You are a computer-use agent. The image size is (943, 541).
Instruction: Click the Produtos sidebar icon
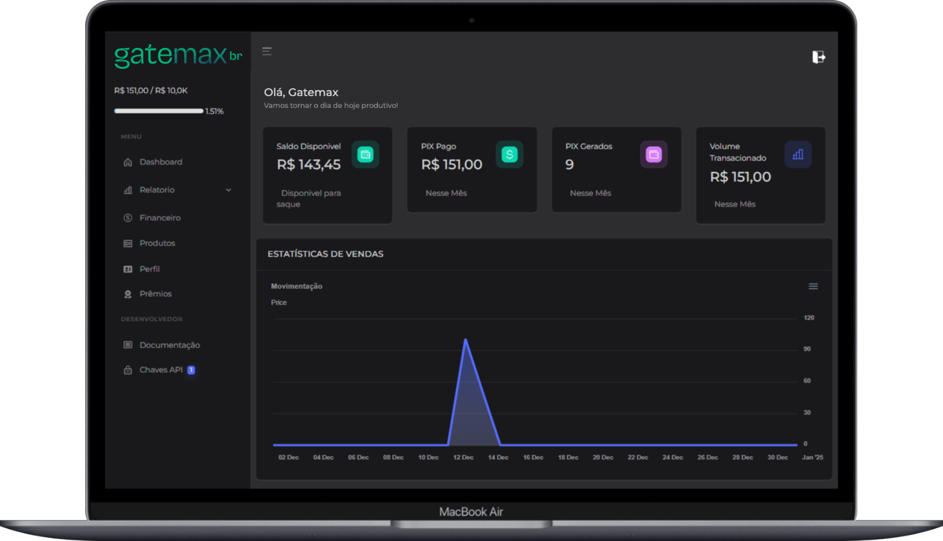[x=128, y=244]
